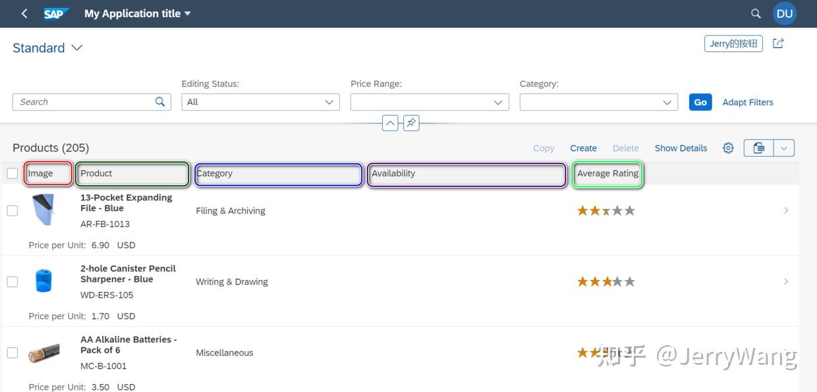Open the My Application title dropdown
This screenshot has height=392, width=817.
[137, 14]
